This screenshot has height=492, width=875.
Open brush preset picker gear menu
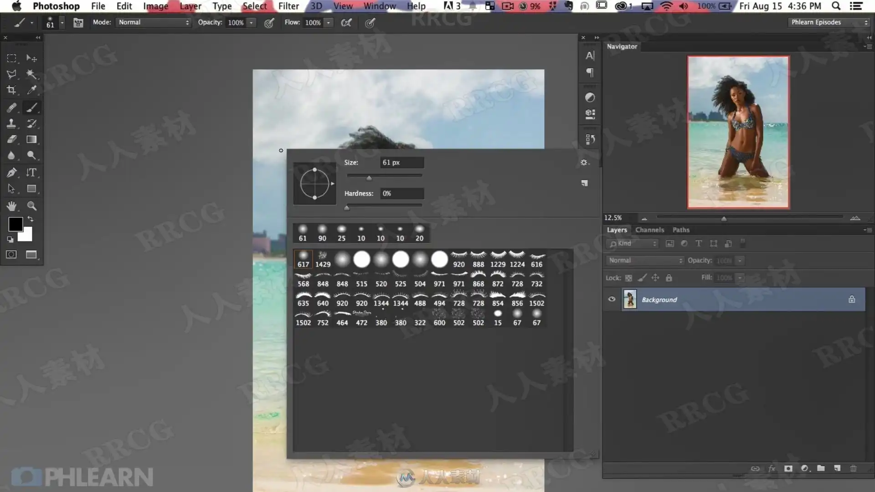pyautogui.click(x=584, y=163)
